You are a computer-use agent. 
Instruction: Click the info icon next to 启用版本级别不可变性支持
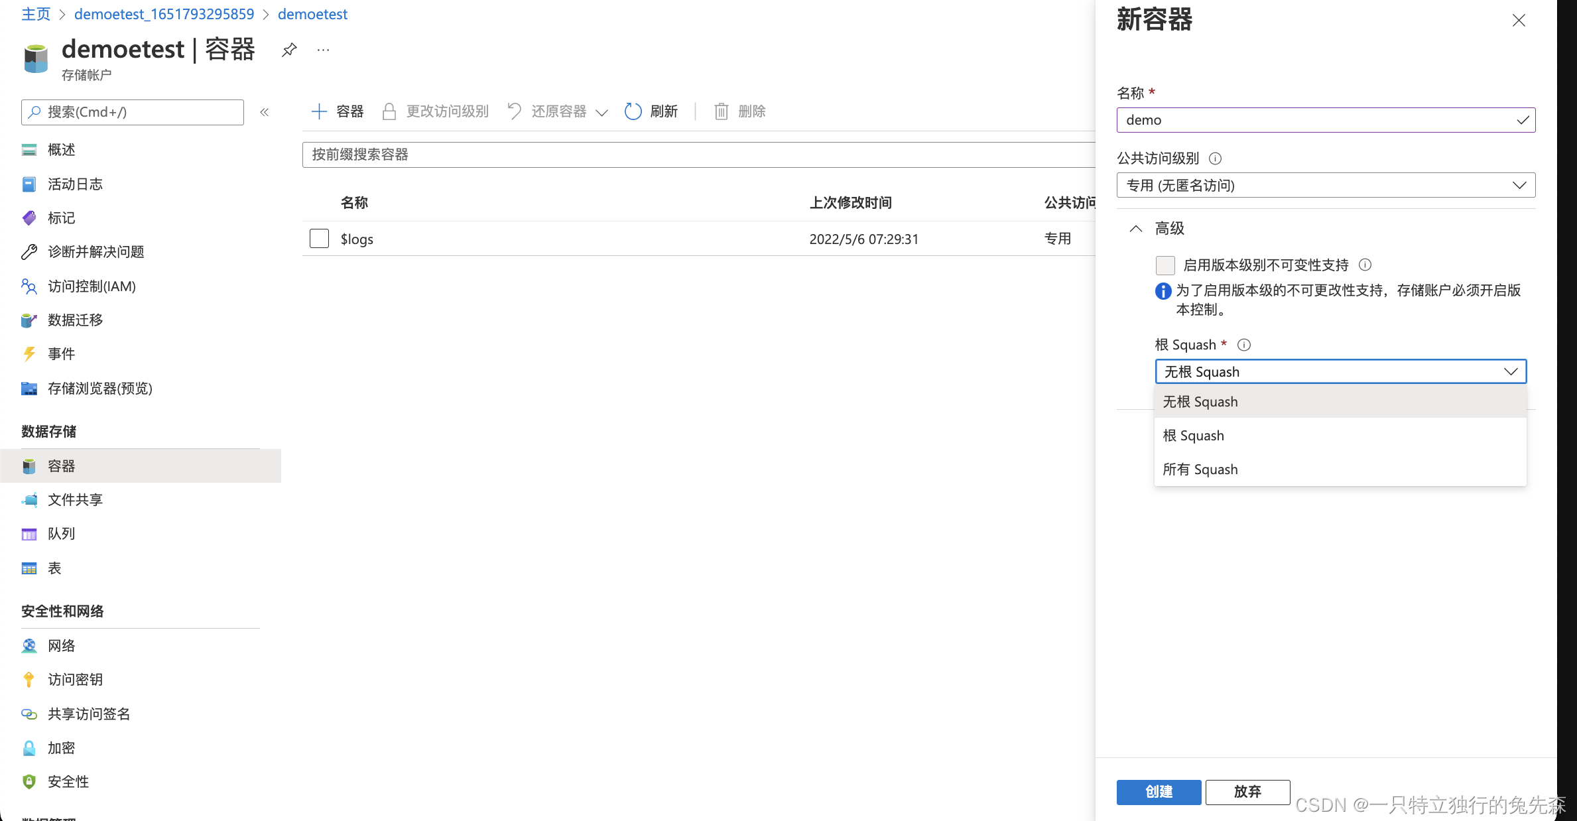pyautogui.click(x=1365, y=265)
